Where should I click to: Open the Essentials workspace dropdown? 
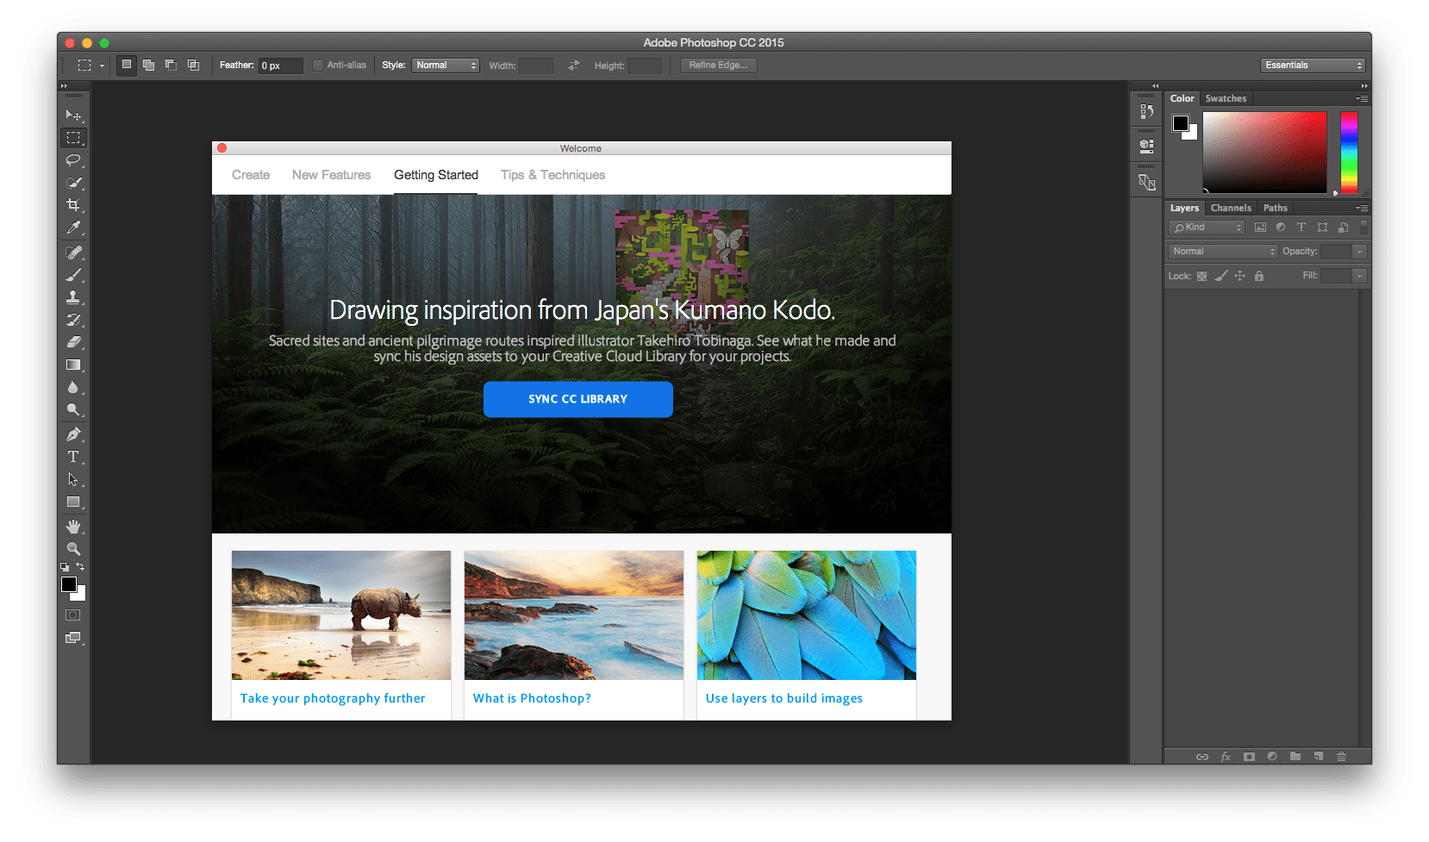point(1313,65)
